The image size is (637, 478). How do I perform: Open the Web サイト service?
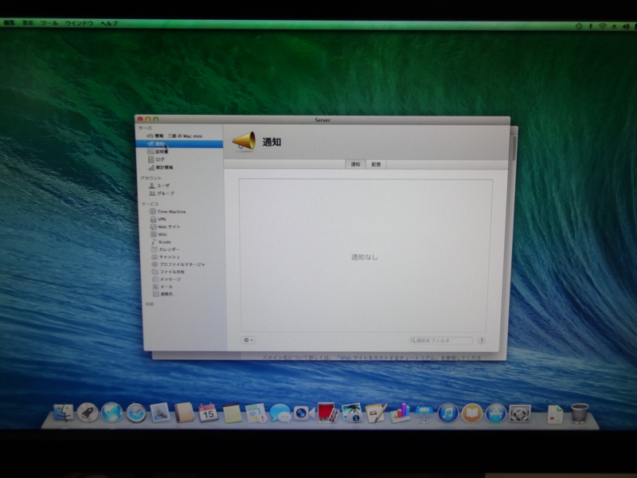[165, 227]
